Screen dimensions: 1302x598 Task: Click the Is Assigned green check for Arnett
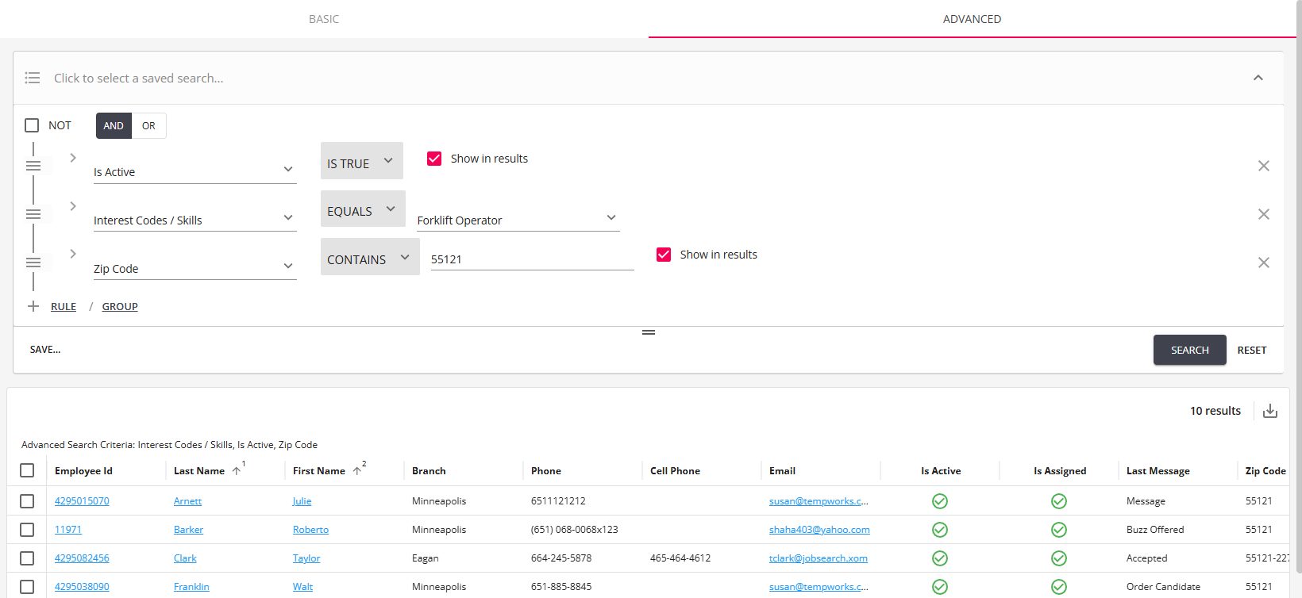[x=1059, y=501]
